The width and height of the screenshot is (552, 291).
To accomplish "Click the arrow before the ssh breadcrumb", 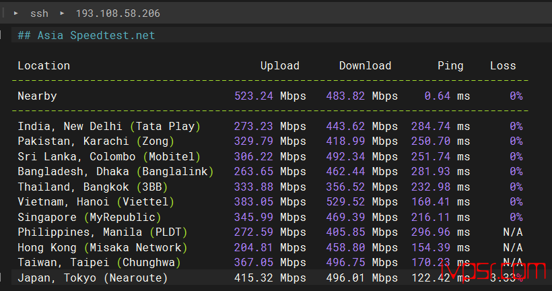I will tap(15, 13).
